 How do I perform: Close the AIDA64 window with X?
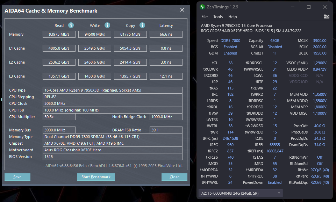click(182, 10)
